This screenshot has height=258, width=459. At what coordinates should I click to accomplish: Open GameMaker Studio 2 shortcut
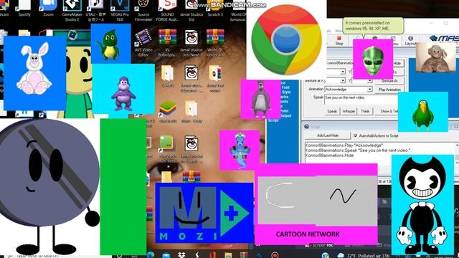coord(72,10)
